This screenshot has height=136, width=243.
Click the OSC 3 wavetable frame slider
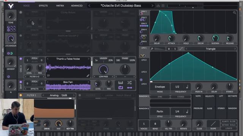coord(92,67)
